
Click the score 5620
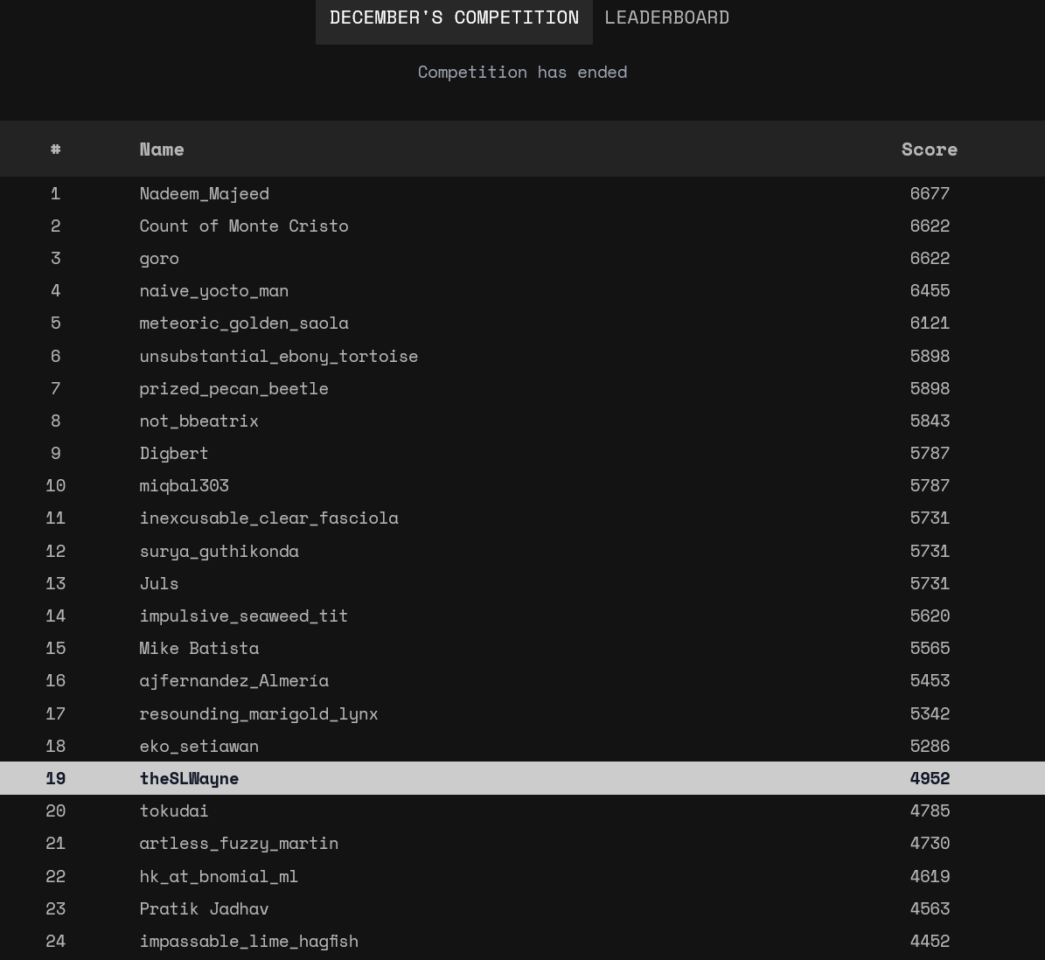coord(930,616)
